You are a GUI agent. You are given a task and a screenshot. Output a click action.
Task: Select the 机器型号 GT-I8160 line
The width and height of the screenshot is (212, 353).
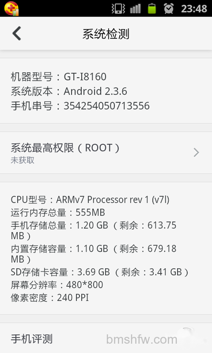click(x=59, y=77)
